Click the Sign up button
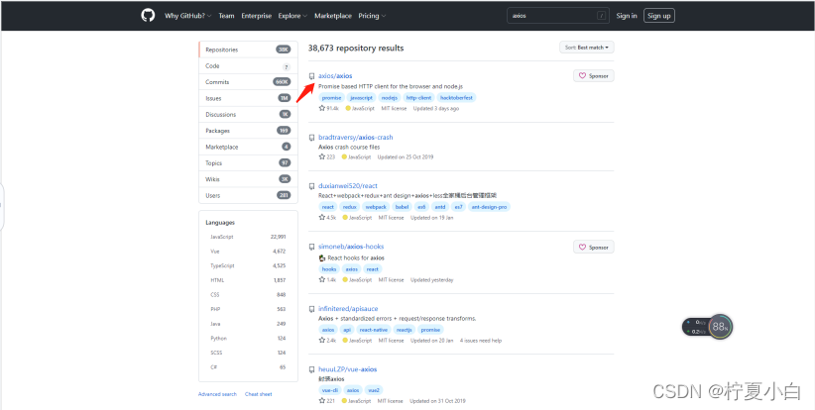The width and height of the screenshot is (815, 410). click(659, 16)
